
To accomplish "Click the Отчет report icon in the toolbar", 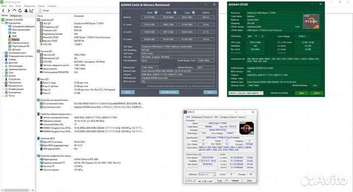I will click(x=40, y=11).
